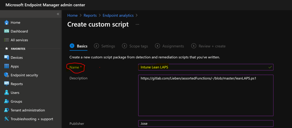
Task: Select the Review + create wizard tab
Action: 208,46
